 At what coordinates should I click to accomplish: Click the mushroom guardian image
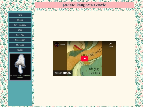click(20, 64)
